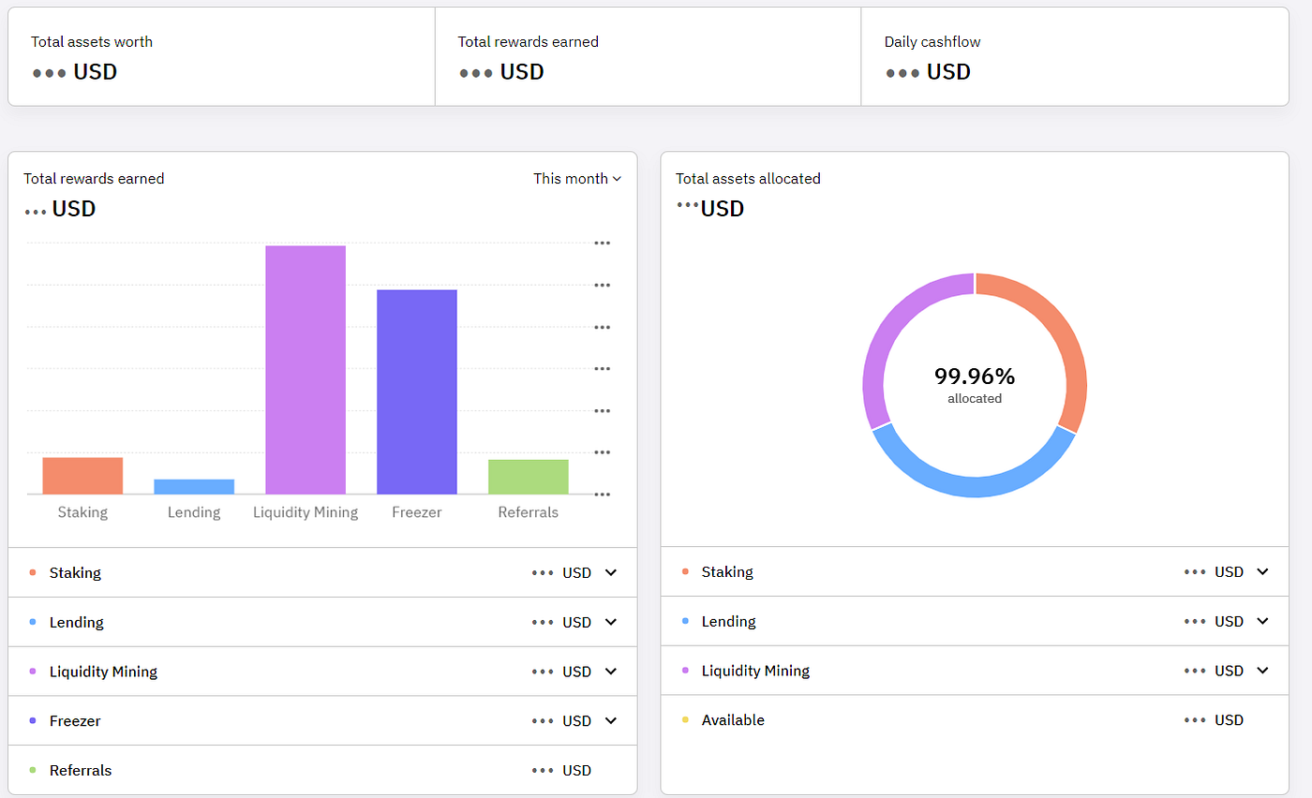Click 'Staking' axis label under bar chart
Screen dimensions: 1312x798
[x=82, y=512]
